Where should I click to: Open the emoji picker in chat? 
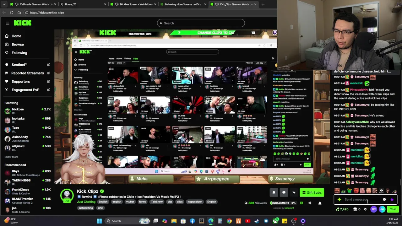(x=384, y=200)
